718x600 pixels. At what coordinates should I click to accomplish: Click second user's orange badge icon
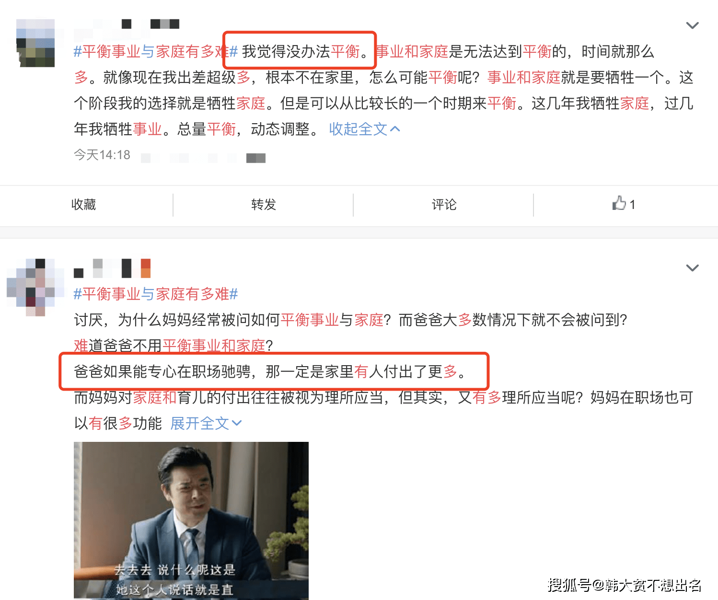(x=146, y=268)
